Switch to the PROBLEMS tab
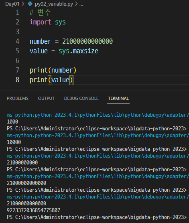This screenshot has width=189, height=223. pyautogui.click(x=18, y=98)
